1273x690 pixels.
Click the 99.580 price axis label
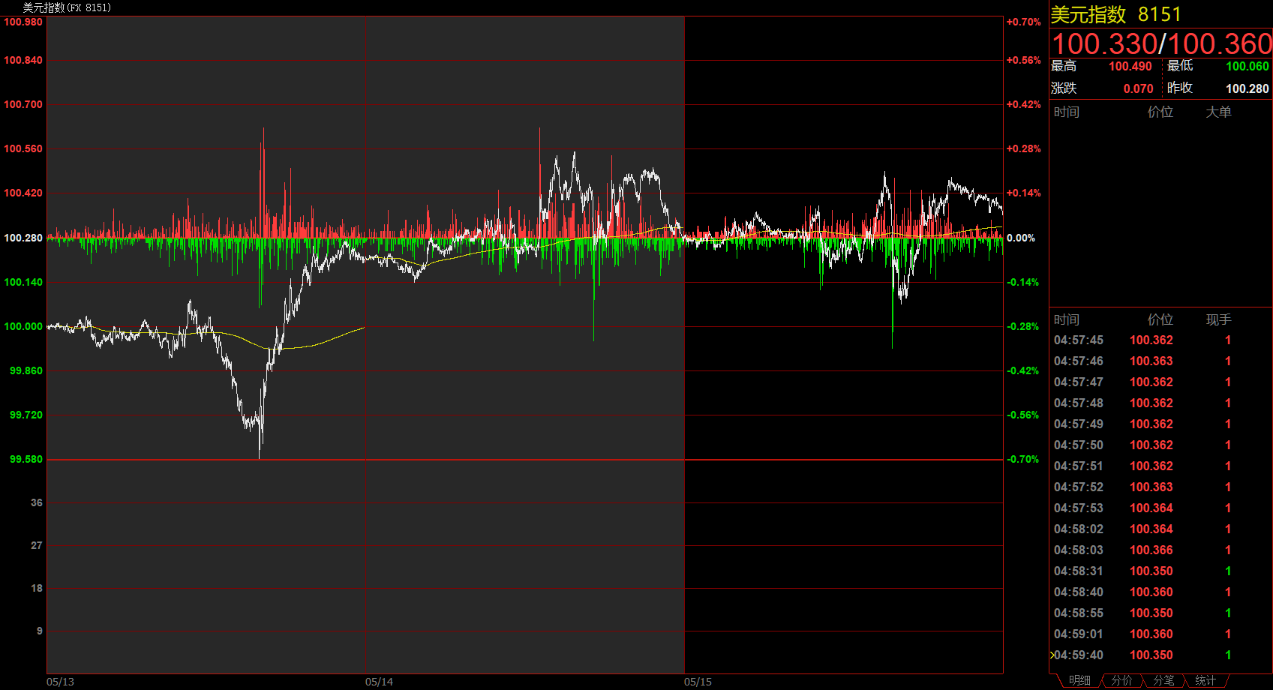(x=26, y=459)
